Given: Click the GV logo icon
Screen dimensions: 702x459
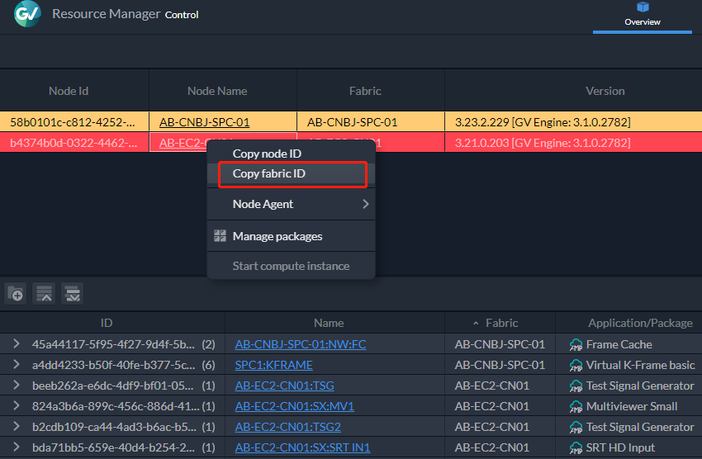Looking at the screenshot, I should pyautogui.click(x=27, y=14).
